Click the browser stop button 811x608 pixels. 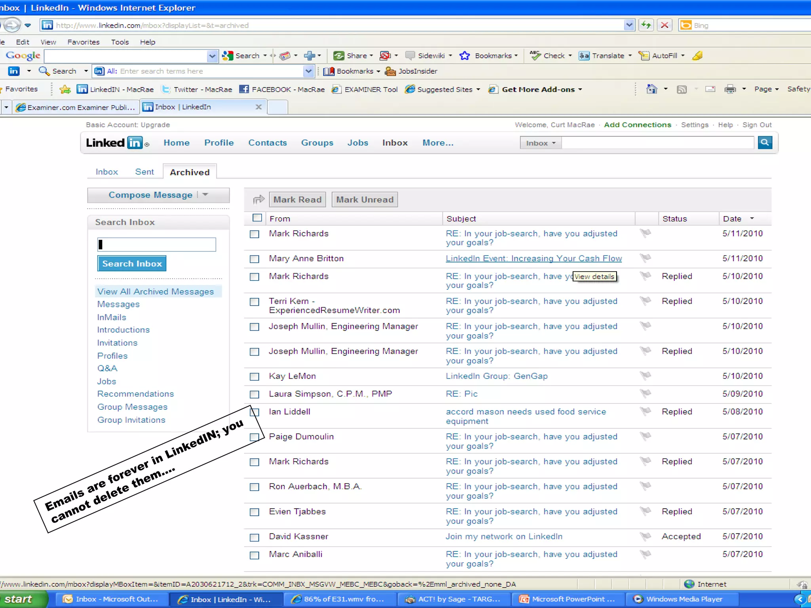[664, 25]
